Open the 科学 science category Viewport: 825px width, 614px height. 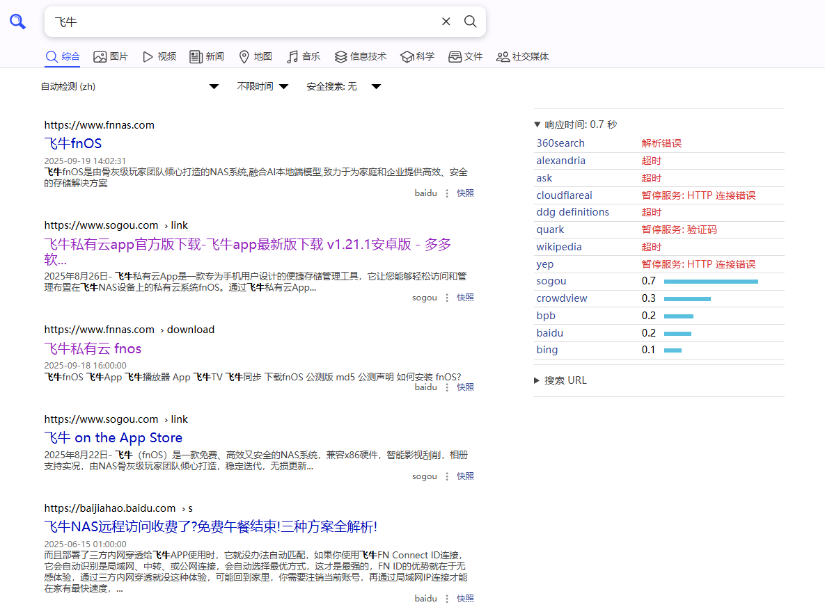pyautogui.click(x=417, y=56)
